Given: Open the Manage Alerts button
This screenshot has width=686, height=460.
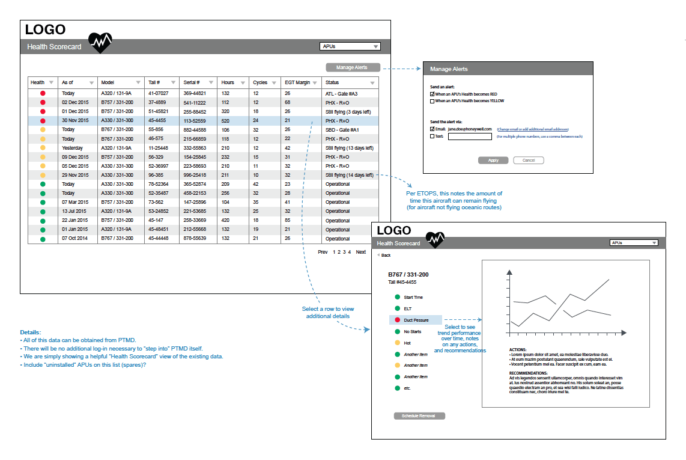Looking at the screenshot, I should tap(353, 67).
